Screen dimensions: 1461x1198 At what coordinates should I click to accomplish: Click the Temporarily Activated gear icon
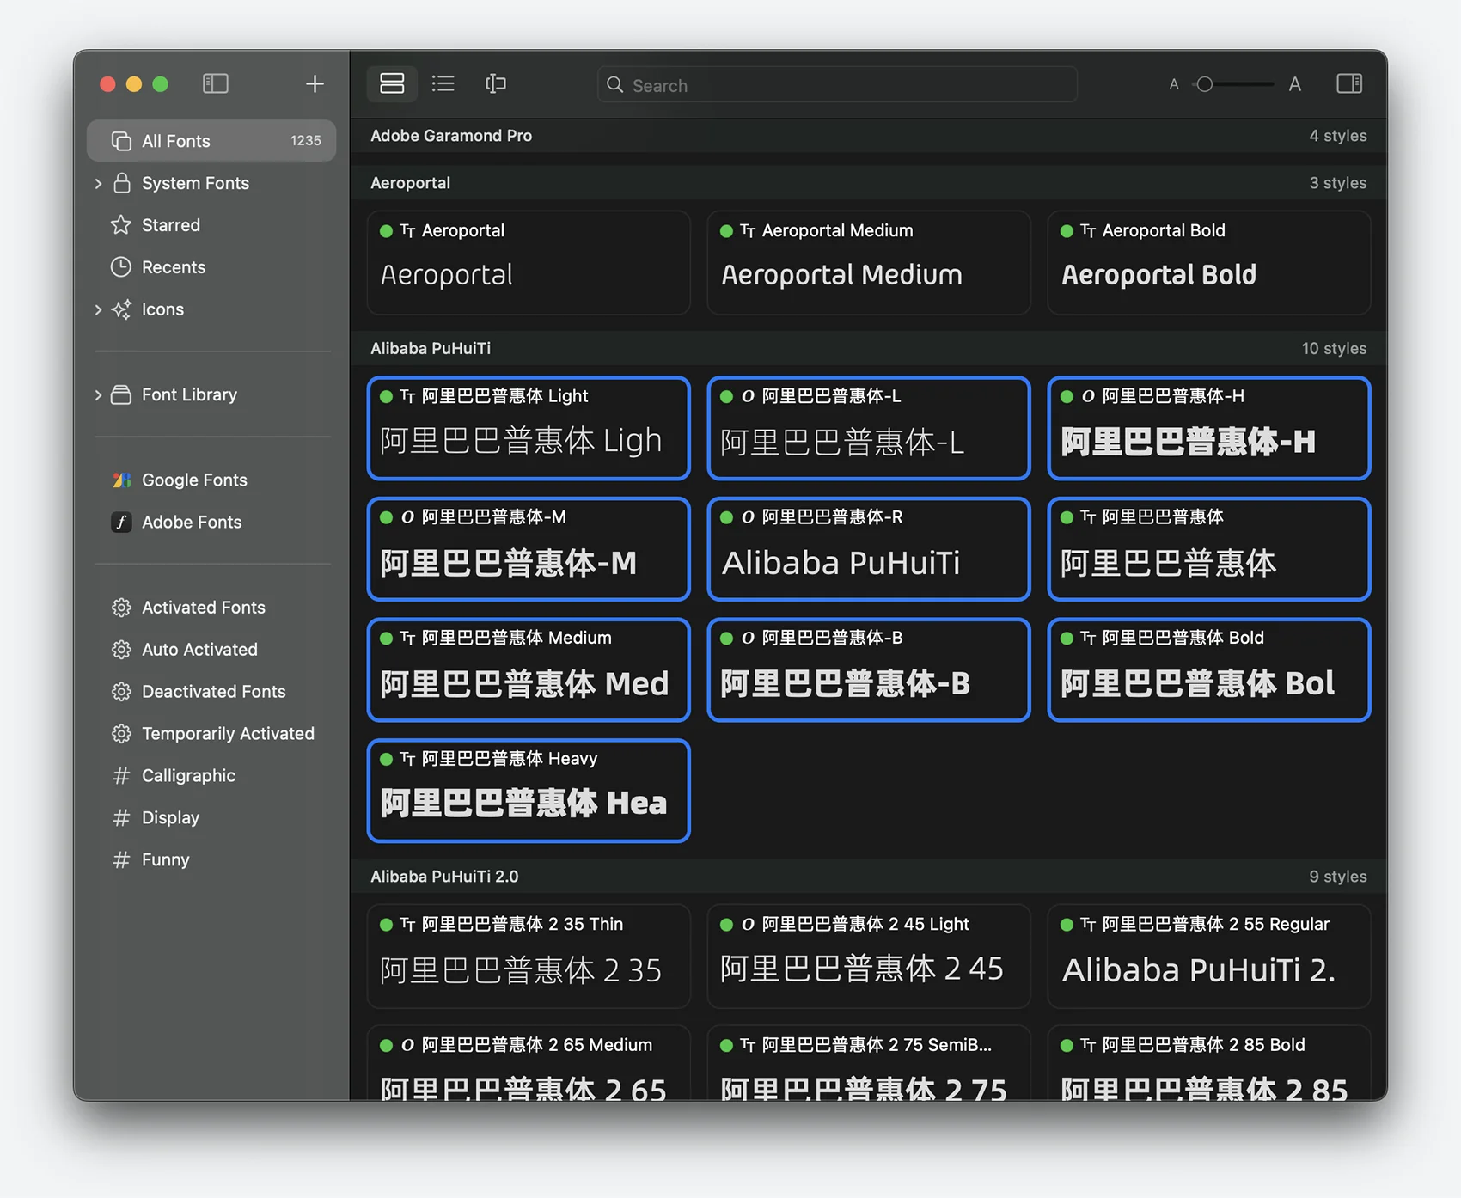[x=121, y=734]
